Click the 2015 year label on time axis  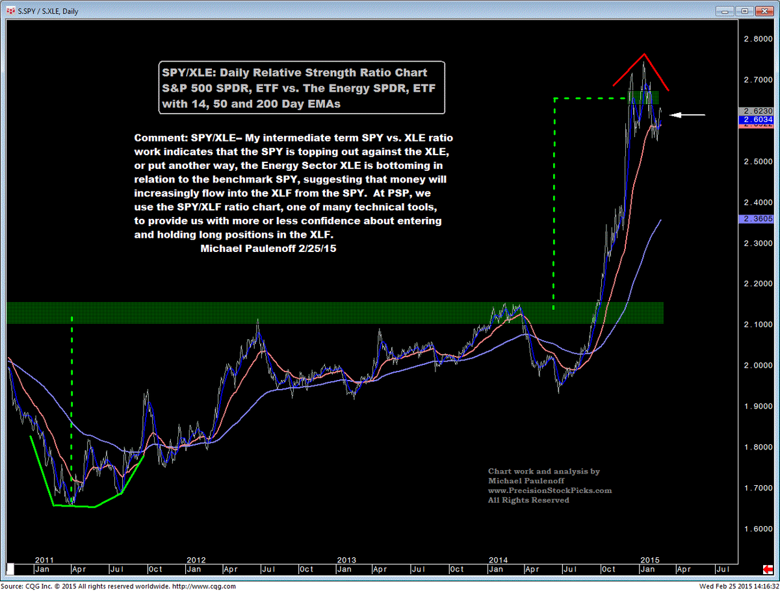coord(650,560)
